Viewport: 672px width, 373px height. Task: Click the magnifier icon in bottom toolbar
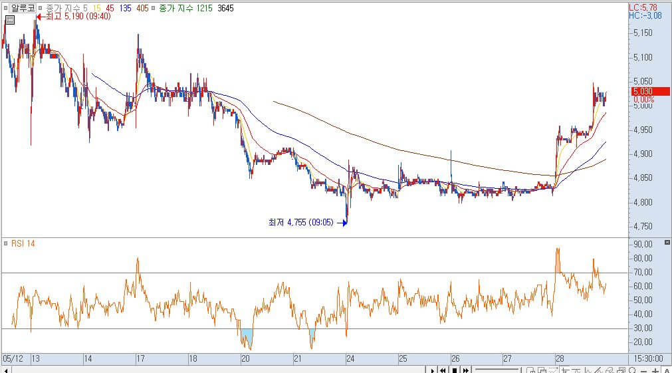tap(632, 370)
